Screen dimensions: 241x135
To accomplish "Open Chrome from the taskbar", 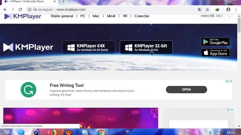I will (101, 132).
